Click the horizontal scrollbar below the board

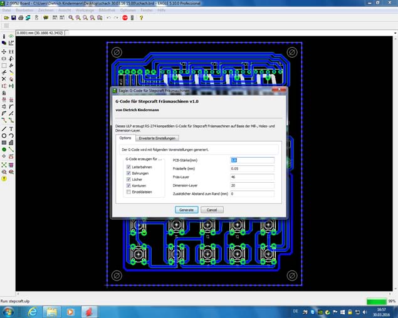pyautogui.click(x=204, y=294)
